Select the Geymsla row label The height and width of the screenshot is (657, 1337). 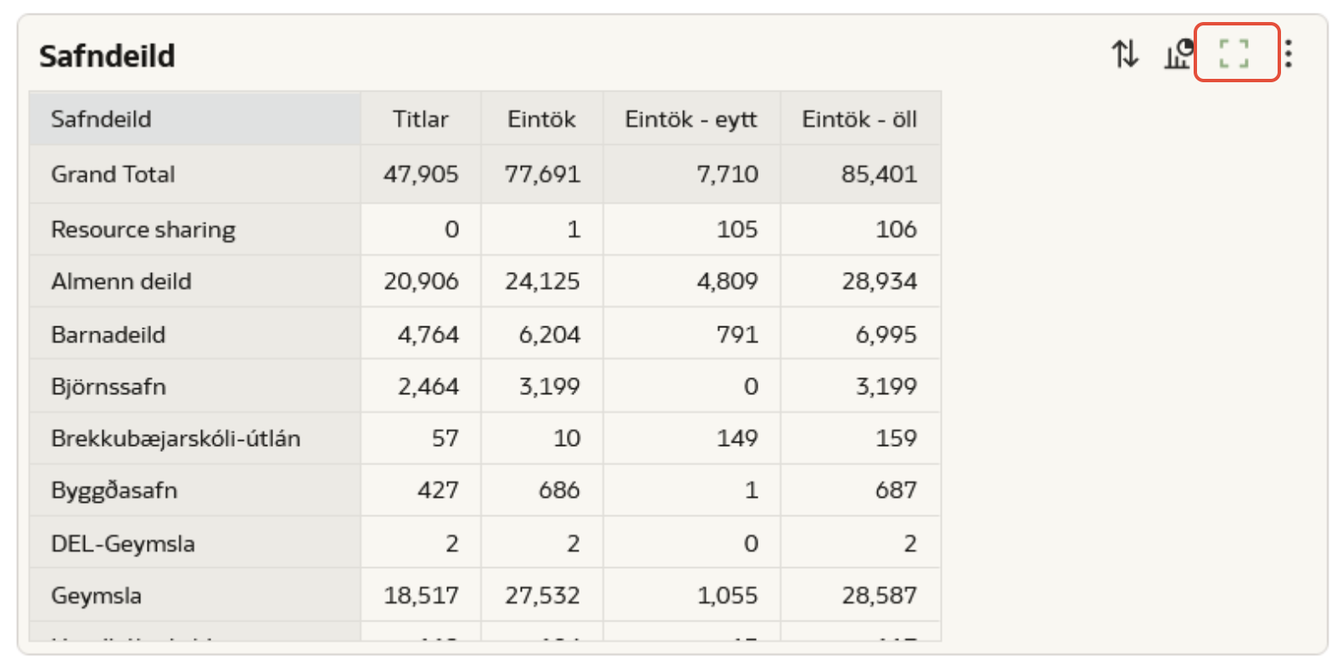[x=96, y=595]
